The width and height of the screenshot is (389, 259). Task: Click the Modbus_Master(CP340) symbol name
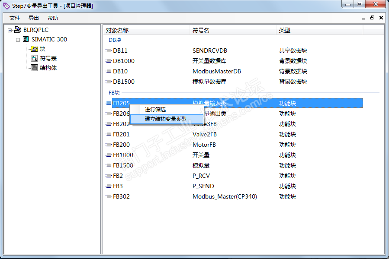click(225, 197)
